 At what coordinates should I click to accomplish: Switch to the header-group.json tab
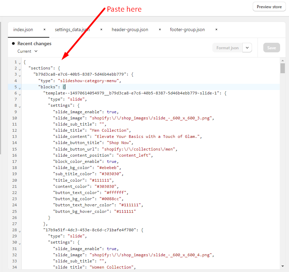[x=130, y=30]
